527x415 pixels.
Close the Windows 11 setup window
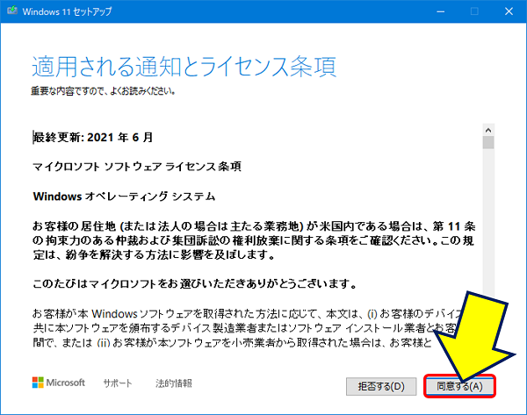pyautogui.click(x=509, y=11)
